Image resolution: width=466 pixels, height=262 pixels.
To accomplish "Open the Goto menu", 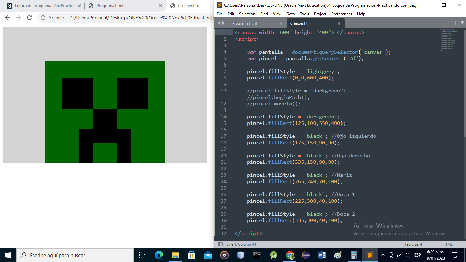I will pos(291,14).
